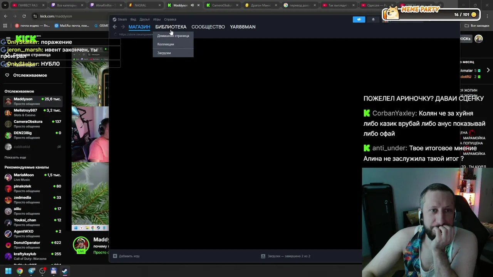Viewport: 493px width, 277px height.
Task: Close the NASRAL browser tab
Action: (160, 5)
